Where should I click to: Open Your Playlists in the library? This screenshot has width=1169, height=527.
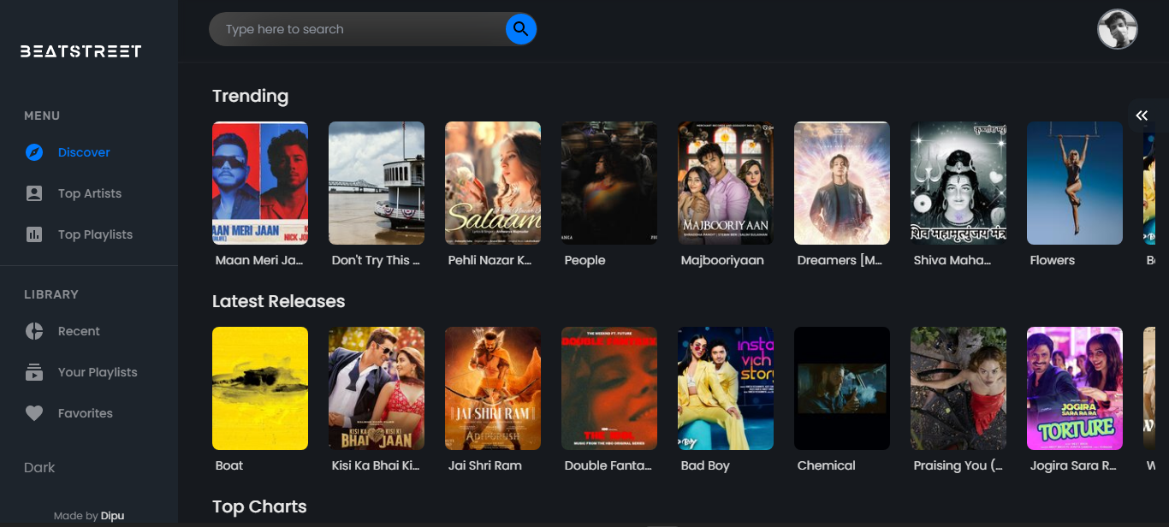pos(98,372)
